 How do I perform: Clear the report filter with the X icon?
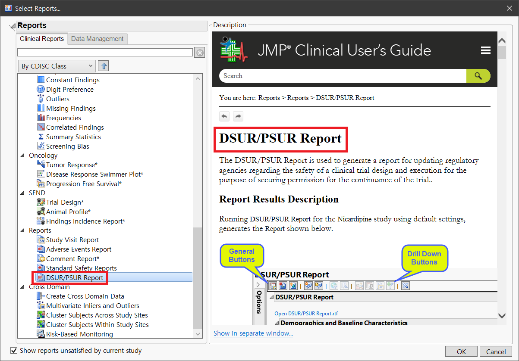(x=199, y=52)
